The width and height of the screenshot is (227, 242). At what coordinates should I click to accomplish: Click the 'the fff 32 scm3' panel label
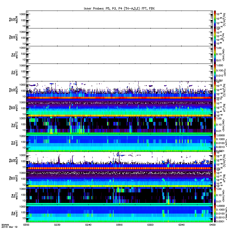click(x=13, y=178)
